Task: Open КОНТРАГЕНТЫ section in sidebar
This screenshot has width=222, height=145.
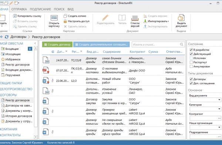Action: 10,135
